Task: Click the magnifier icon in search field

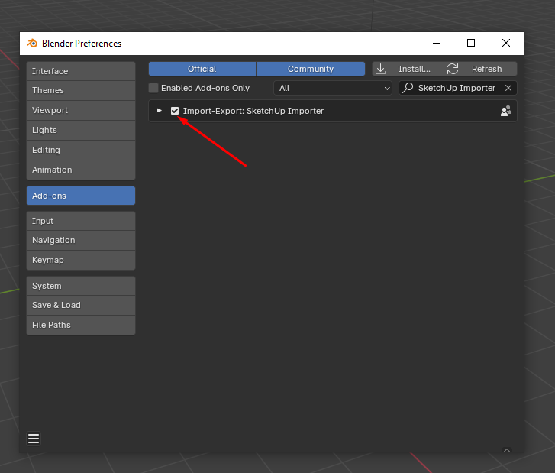Action: [x=409, y=89]
